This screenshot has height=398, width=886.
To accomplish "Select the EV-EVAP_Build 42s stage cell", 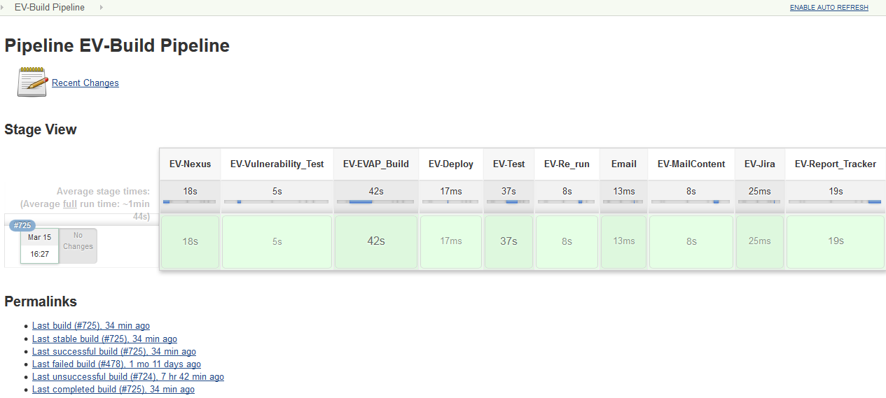I will (376, 241).
